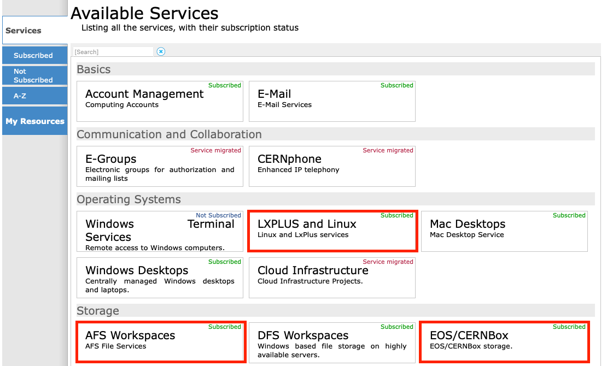This screenshot has height=366, width=607.
Task: Click the Not Subscribed status on Windows Terminal Services
Action: [218, 215]
